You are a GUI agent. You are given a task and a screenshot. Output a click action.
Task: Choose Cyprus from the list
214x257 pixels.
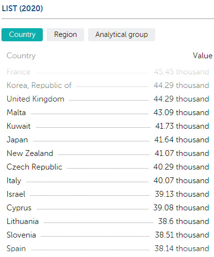[x=108, y=208]
